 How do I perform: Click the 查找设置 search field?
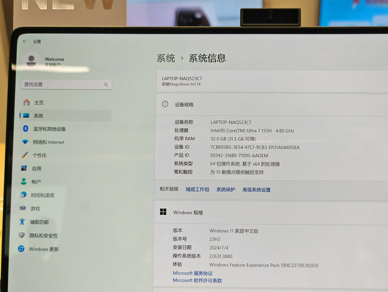pyautogui.click(x=66, y=85)
